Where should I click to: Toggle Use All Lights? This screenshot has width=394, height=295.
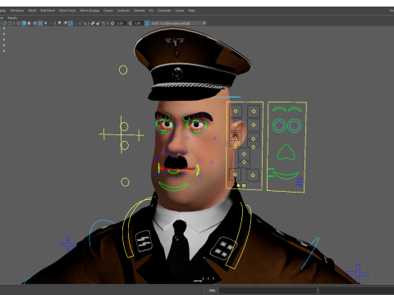point(45,23)
